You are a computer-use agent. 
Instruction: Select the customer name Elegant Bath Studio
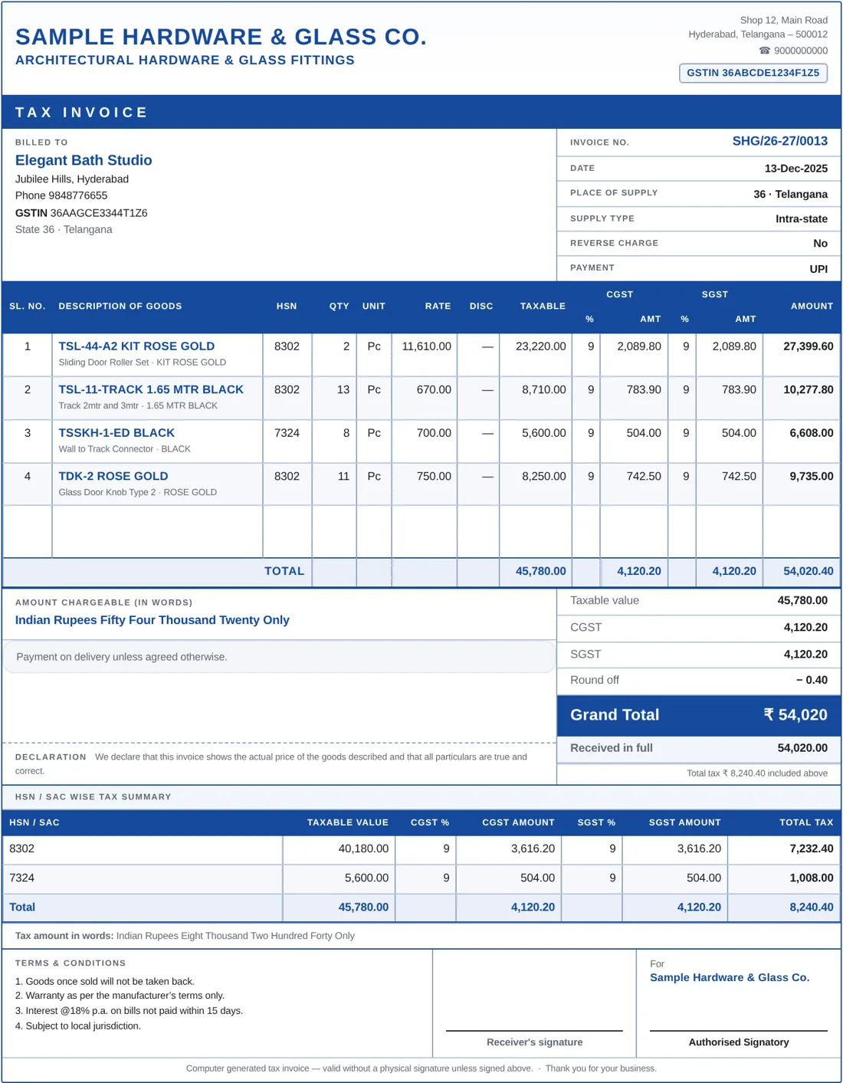tap(84, 160)
